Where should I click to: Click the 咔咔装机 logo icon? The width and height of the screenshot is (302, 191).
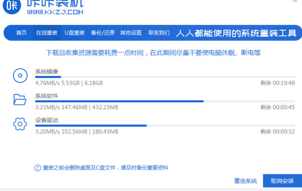(x=12, y=6)
